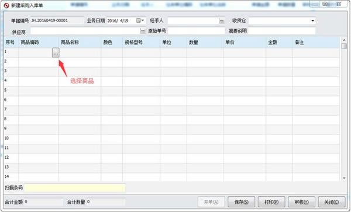Click the 审核(Y) button
351x212 pixels.
[301, 202]
